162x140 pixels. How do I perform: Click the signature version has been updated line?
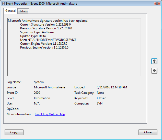48,21
